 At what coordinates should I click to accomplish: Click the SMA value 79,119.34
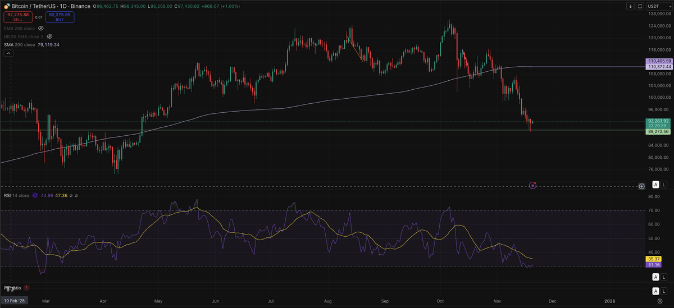(x=48, y=44)
